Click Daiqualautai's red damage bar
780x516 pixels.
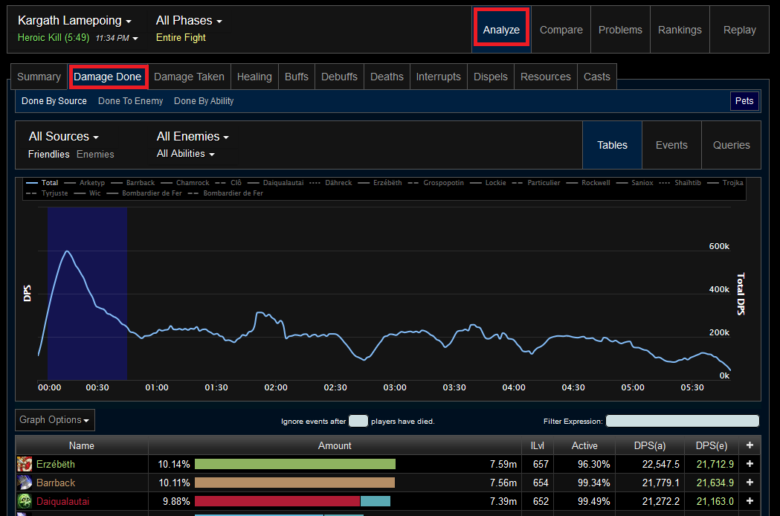[x=277, y=501]
